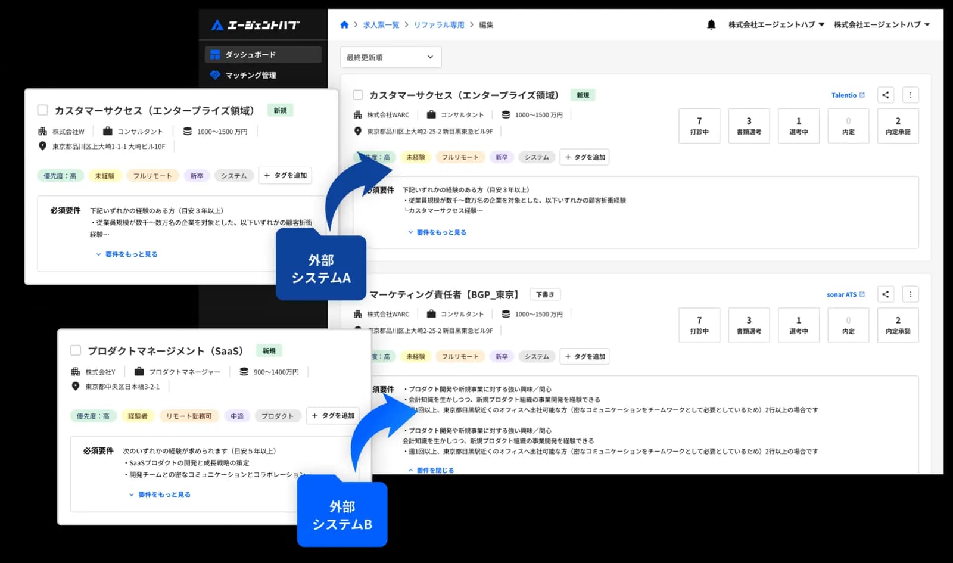Click salary coin icon beside 900〜1400万円
Image resolution: width=953 pixels, height=563 pixels.
(244, 371)
